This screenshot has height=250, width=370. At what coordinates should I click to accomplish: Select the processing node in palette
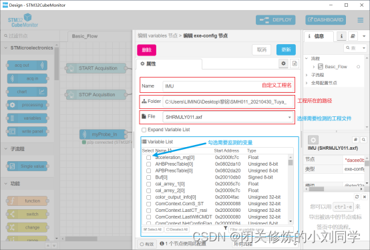click(x=27, y=105)
